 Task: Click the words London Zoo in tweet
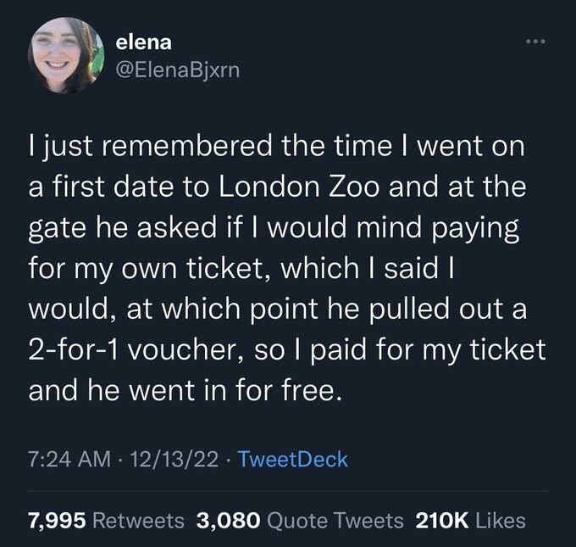coord(299,187)
